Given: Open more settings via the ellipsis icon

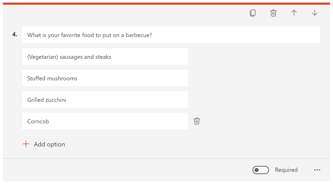Looking at the screenshot, I should [317, 170].
